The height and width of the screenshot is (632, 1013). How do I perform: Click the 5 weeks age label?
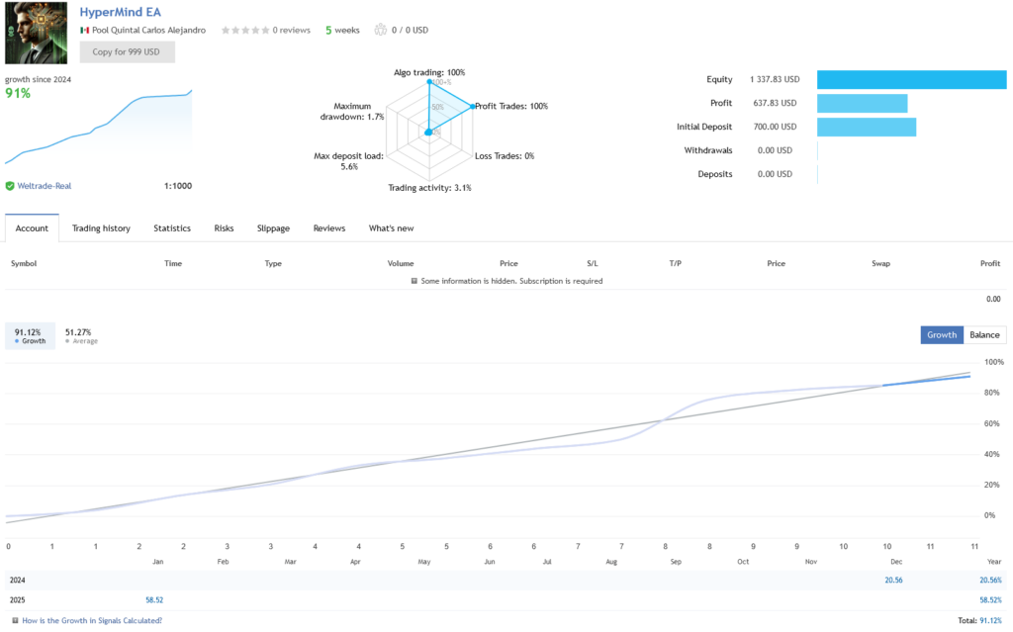[342, 31]
